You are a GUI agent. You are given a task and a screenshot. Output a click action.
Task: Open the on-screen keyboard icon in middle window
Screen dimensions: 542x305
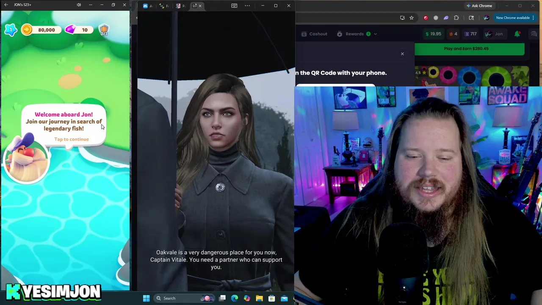tap(234, 6)
